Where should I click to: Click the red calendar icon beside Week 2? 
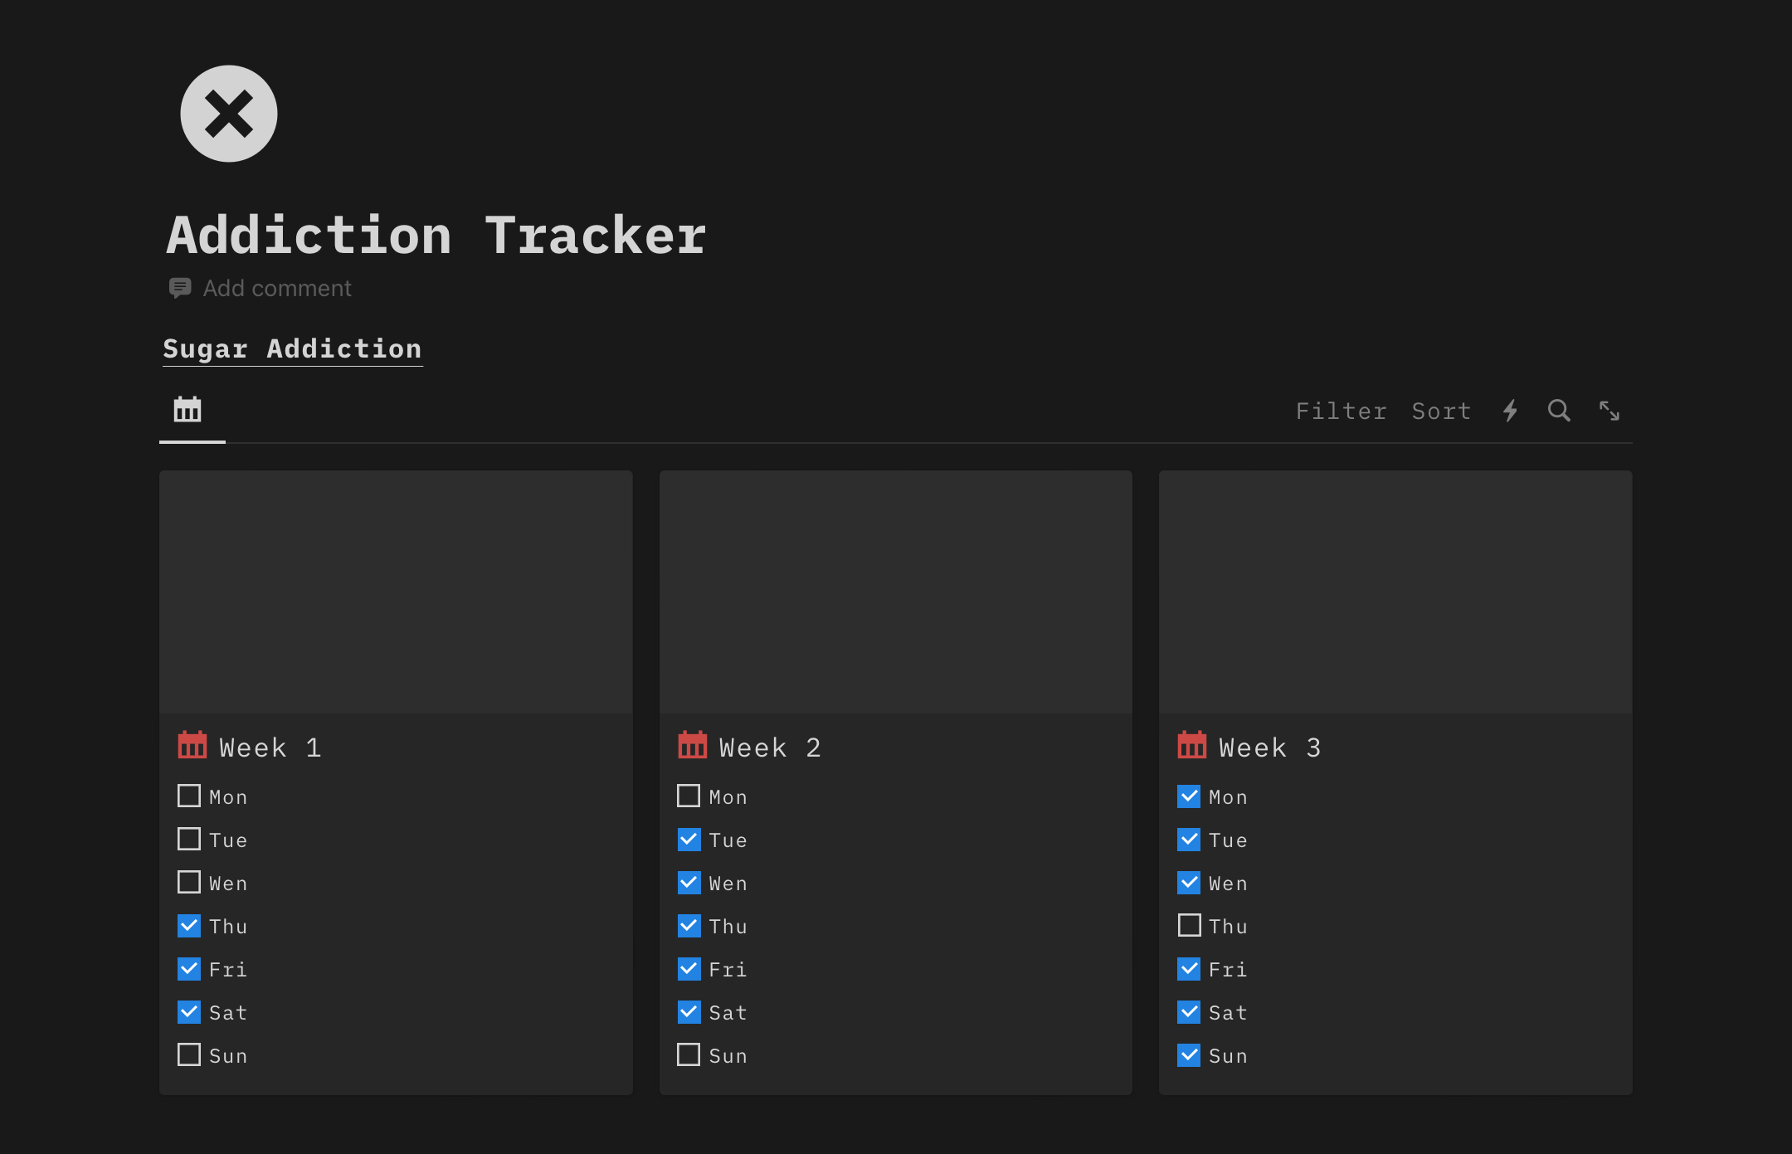point(692,746)
